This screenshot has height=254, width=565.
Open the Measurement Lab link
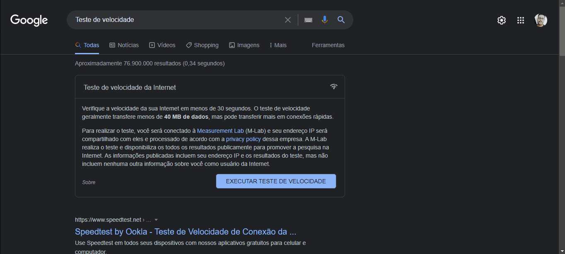pos(220,131)
